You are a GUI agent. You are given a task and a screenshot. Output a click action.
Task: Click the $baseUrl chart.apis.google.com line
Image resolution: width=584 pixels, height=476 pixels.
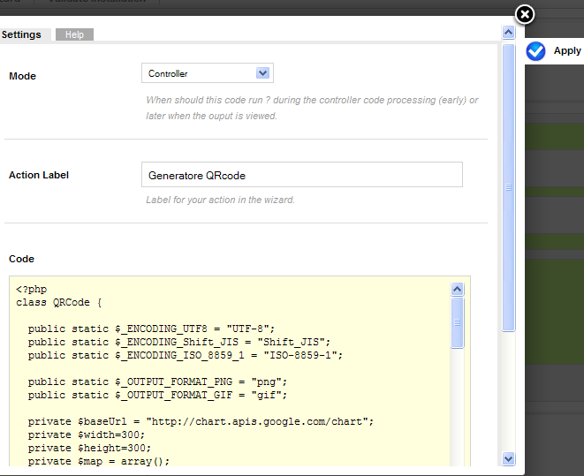(x=201, y=421)
